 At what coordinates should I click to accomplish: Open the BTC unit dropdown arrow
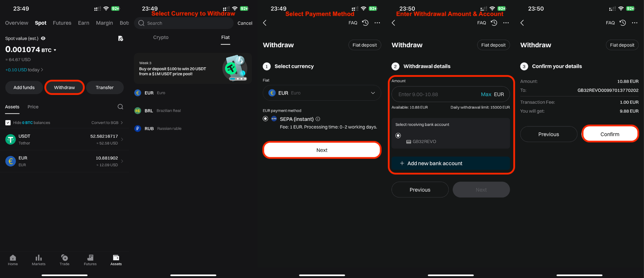point(55,50)
